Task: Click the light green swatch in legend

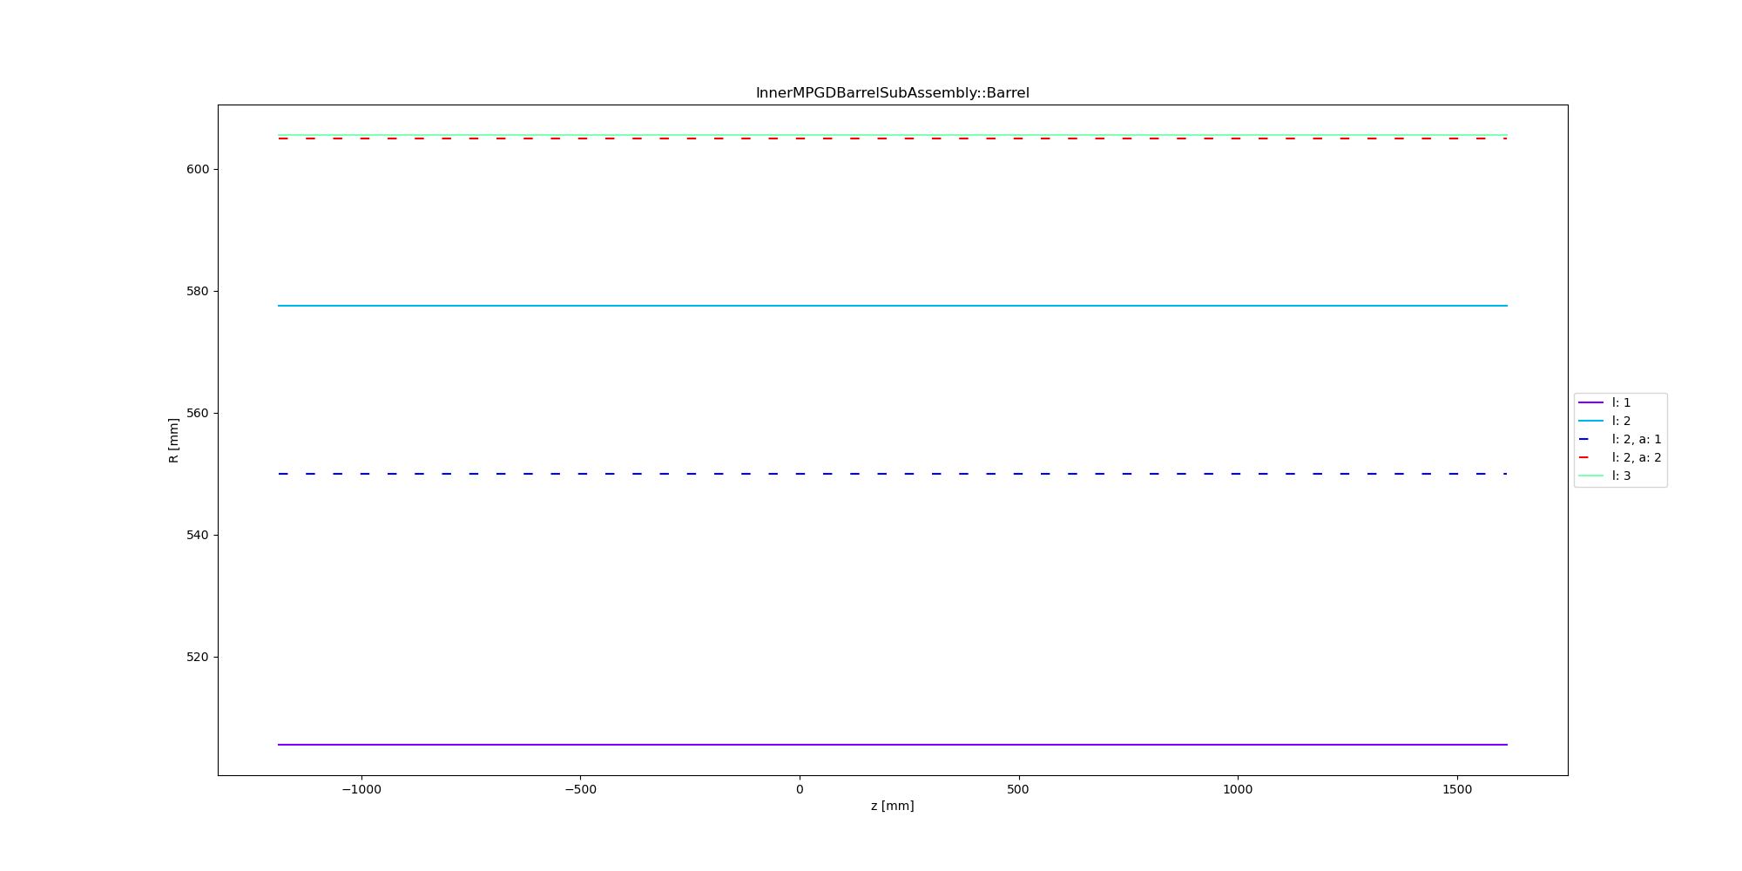Action: (1590, 476)
